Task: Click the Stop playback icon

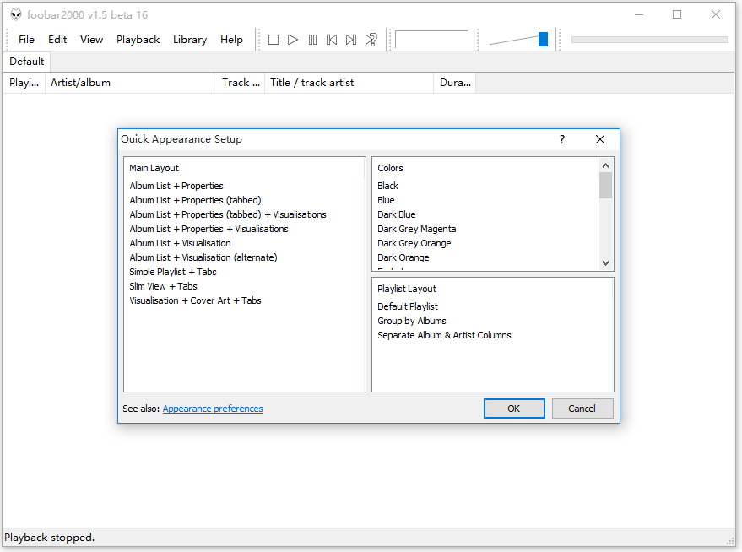Action: [273, 39]
